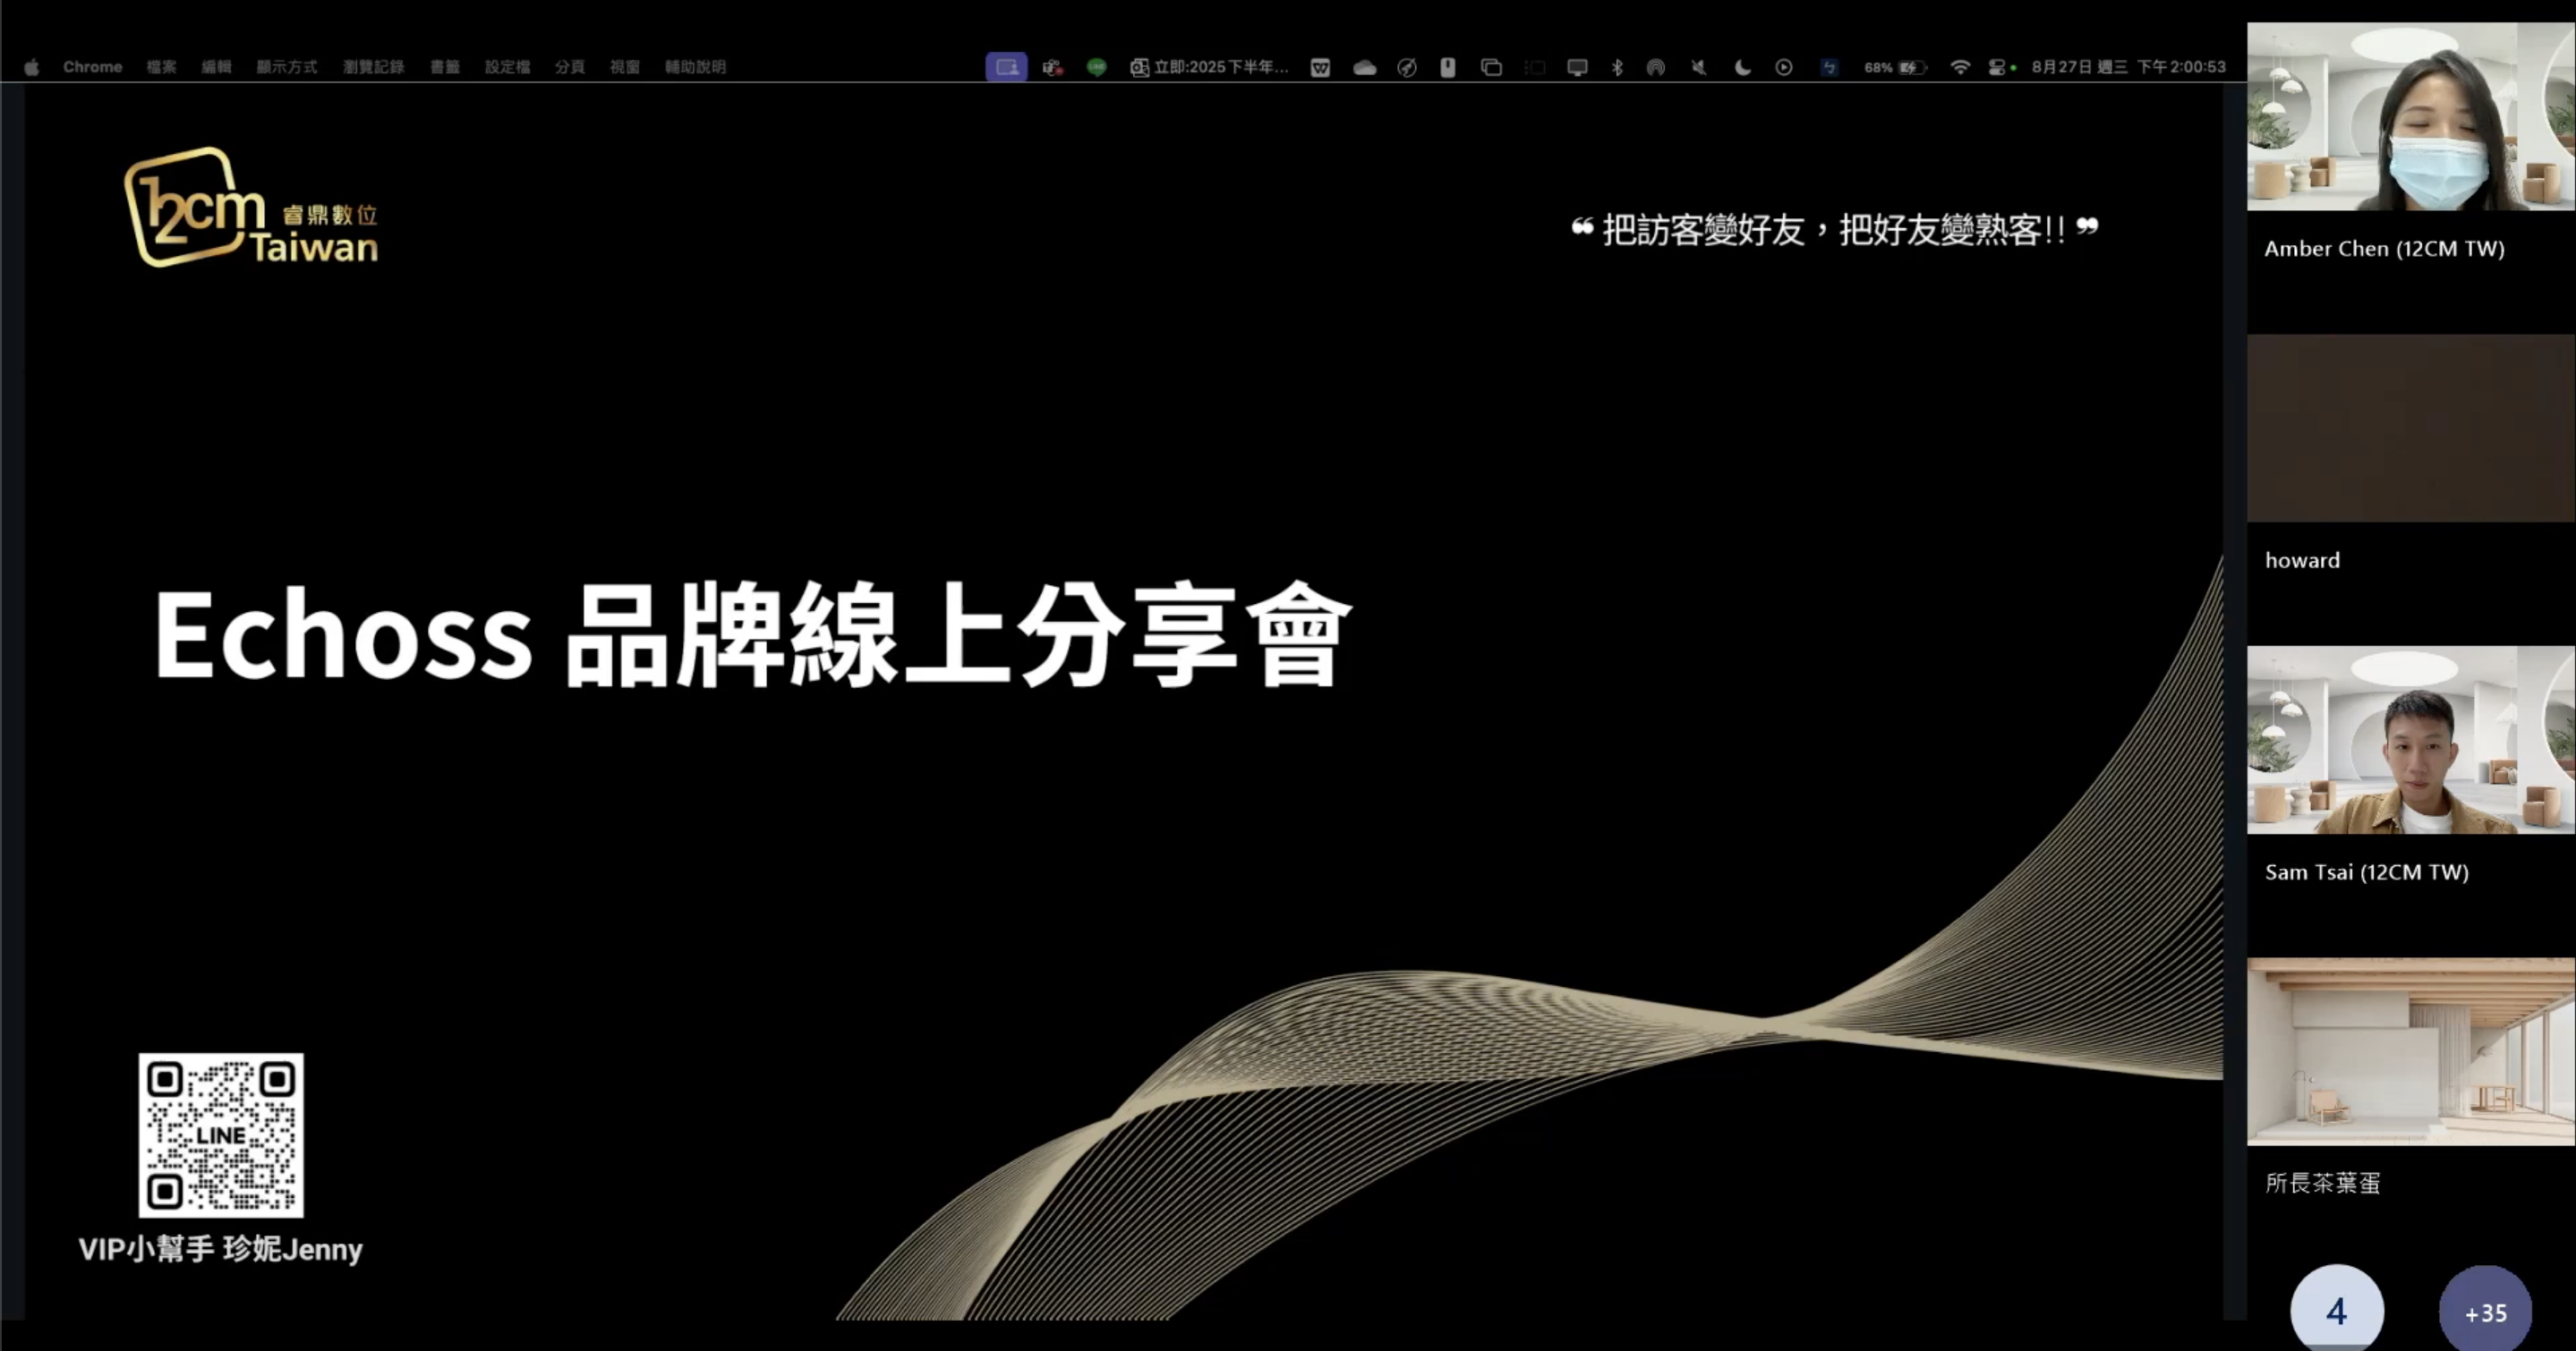The width and height of the screenshot is (2576, 1351).
Task: Click the muted sound volume icon
Action: [x=1699, y=67]
